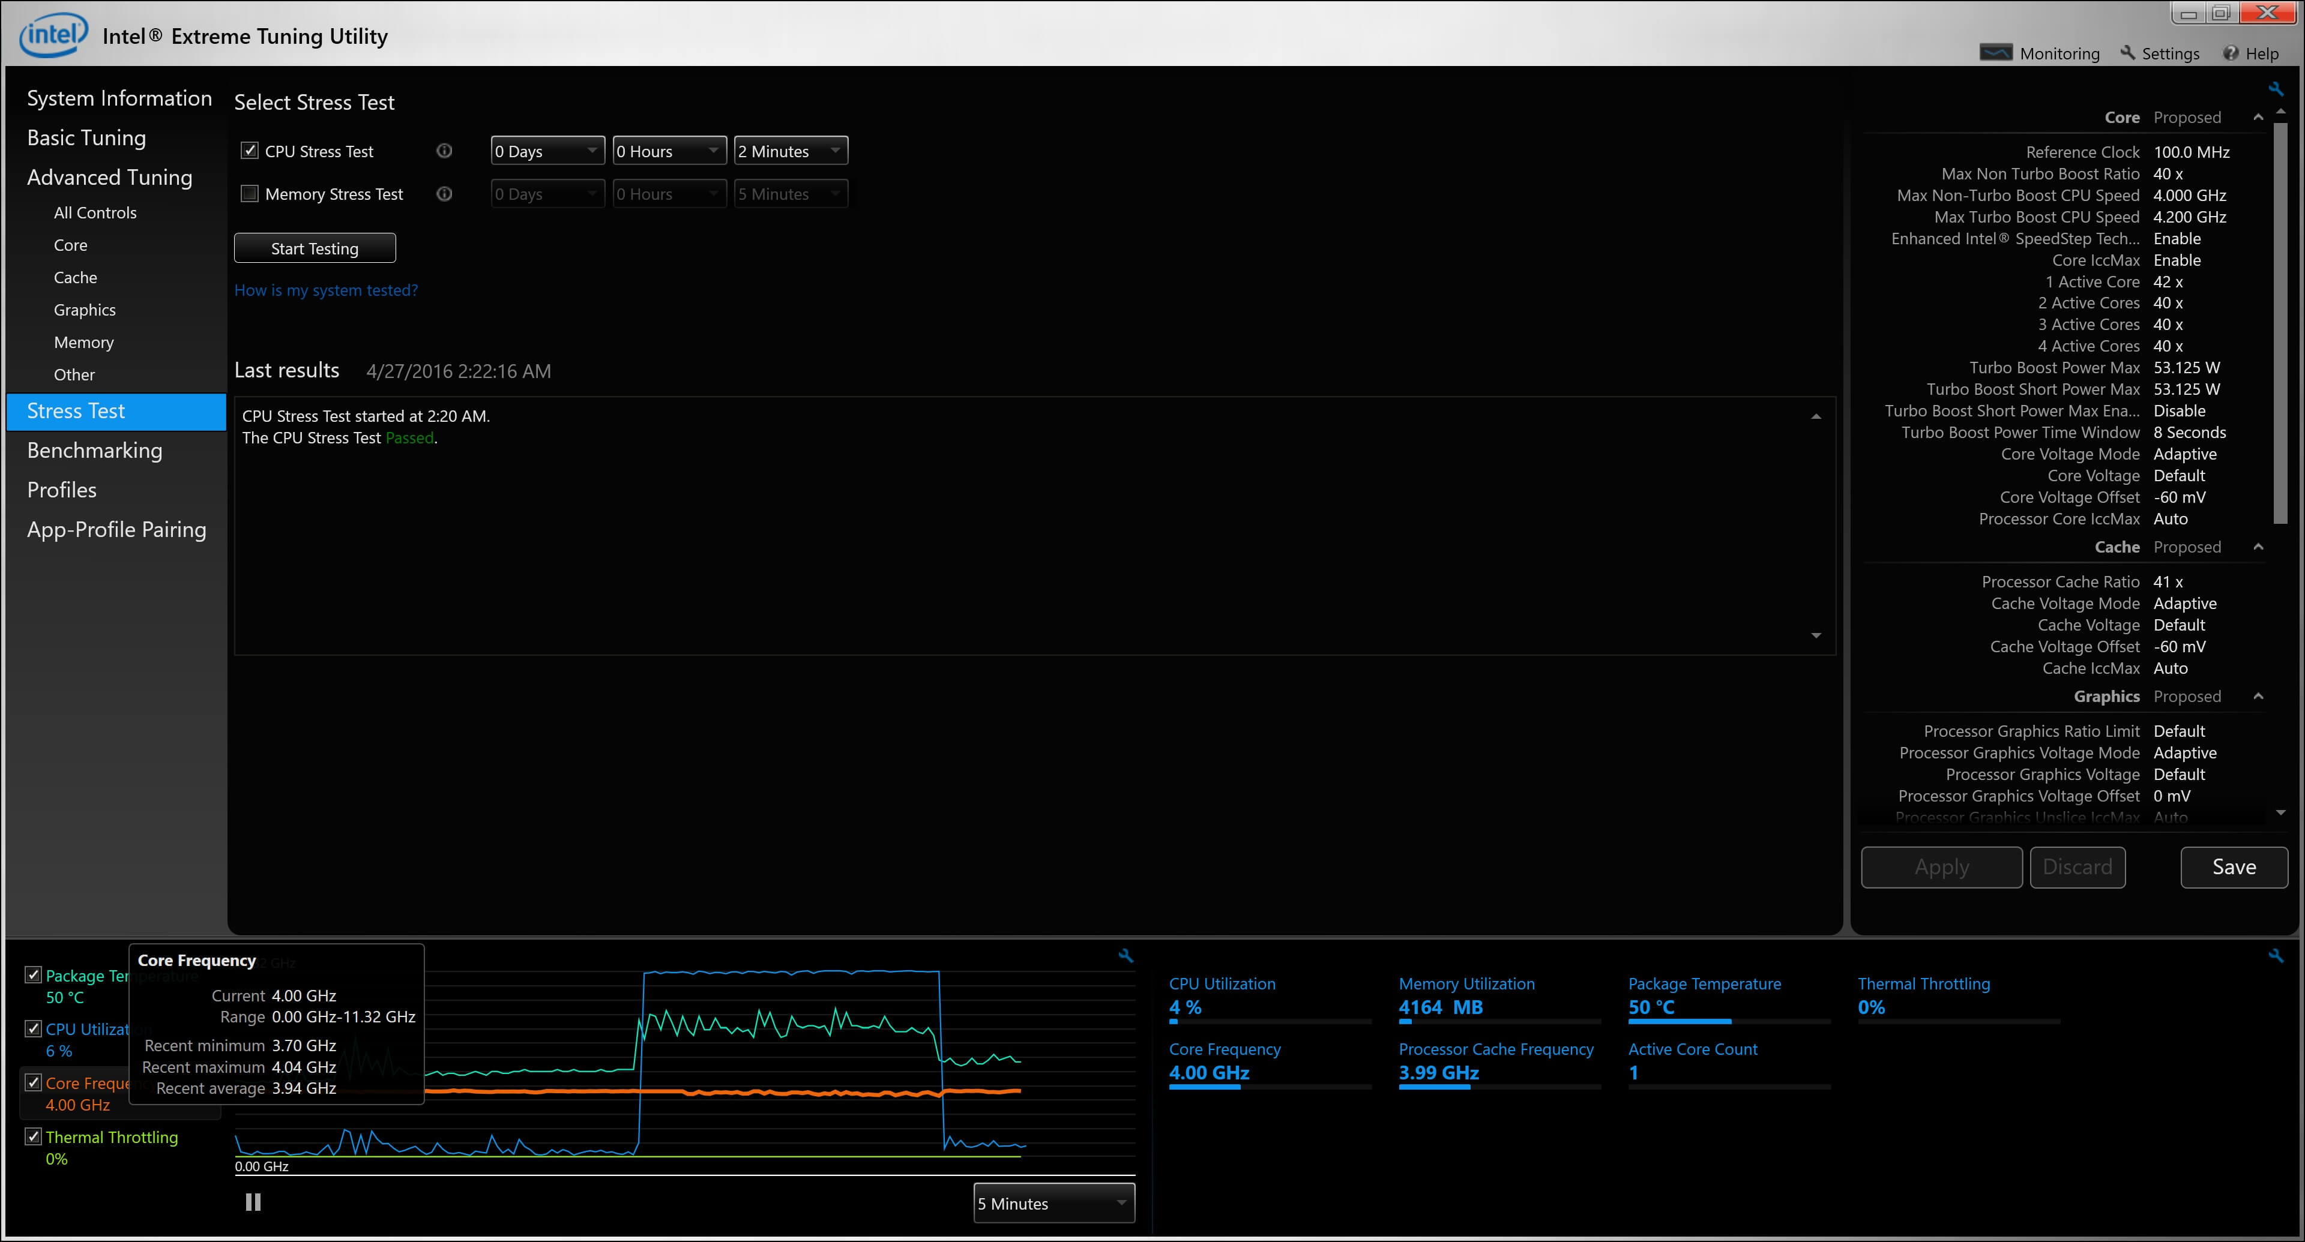Click 'The CPU Stress Test Passed' result line
Screen dimensions: 2305x1242
340,437
